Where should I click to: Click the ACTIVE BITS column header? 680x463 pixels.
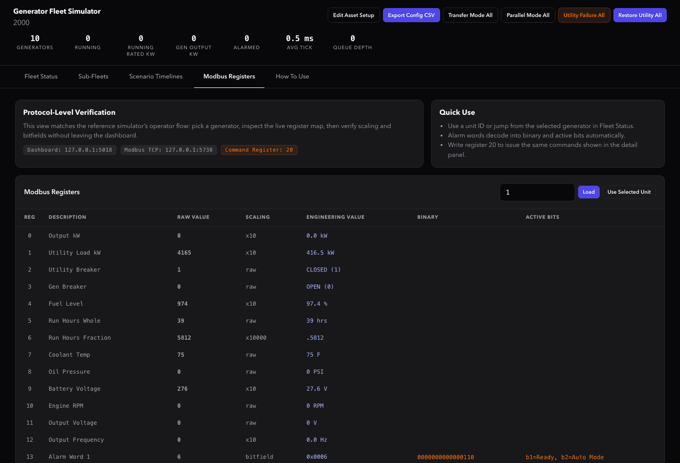coord(543,217)
